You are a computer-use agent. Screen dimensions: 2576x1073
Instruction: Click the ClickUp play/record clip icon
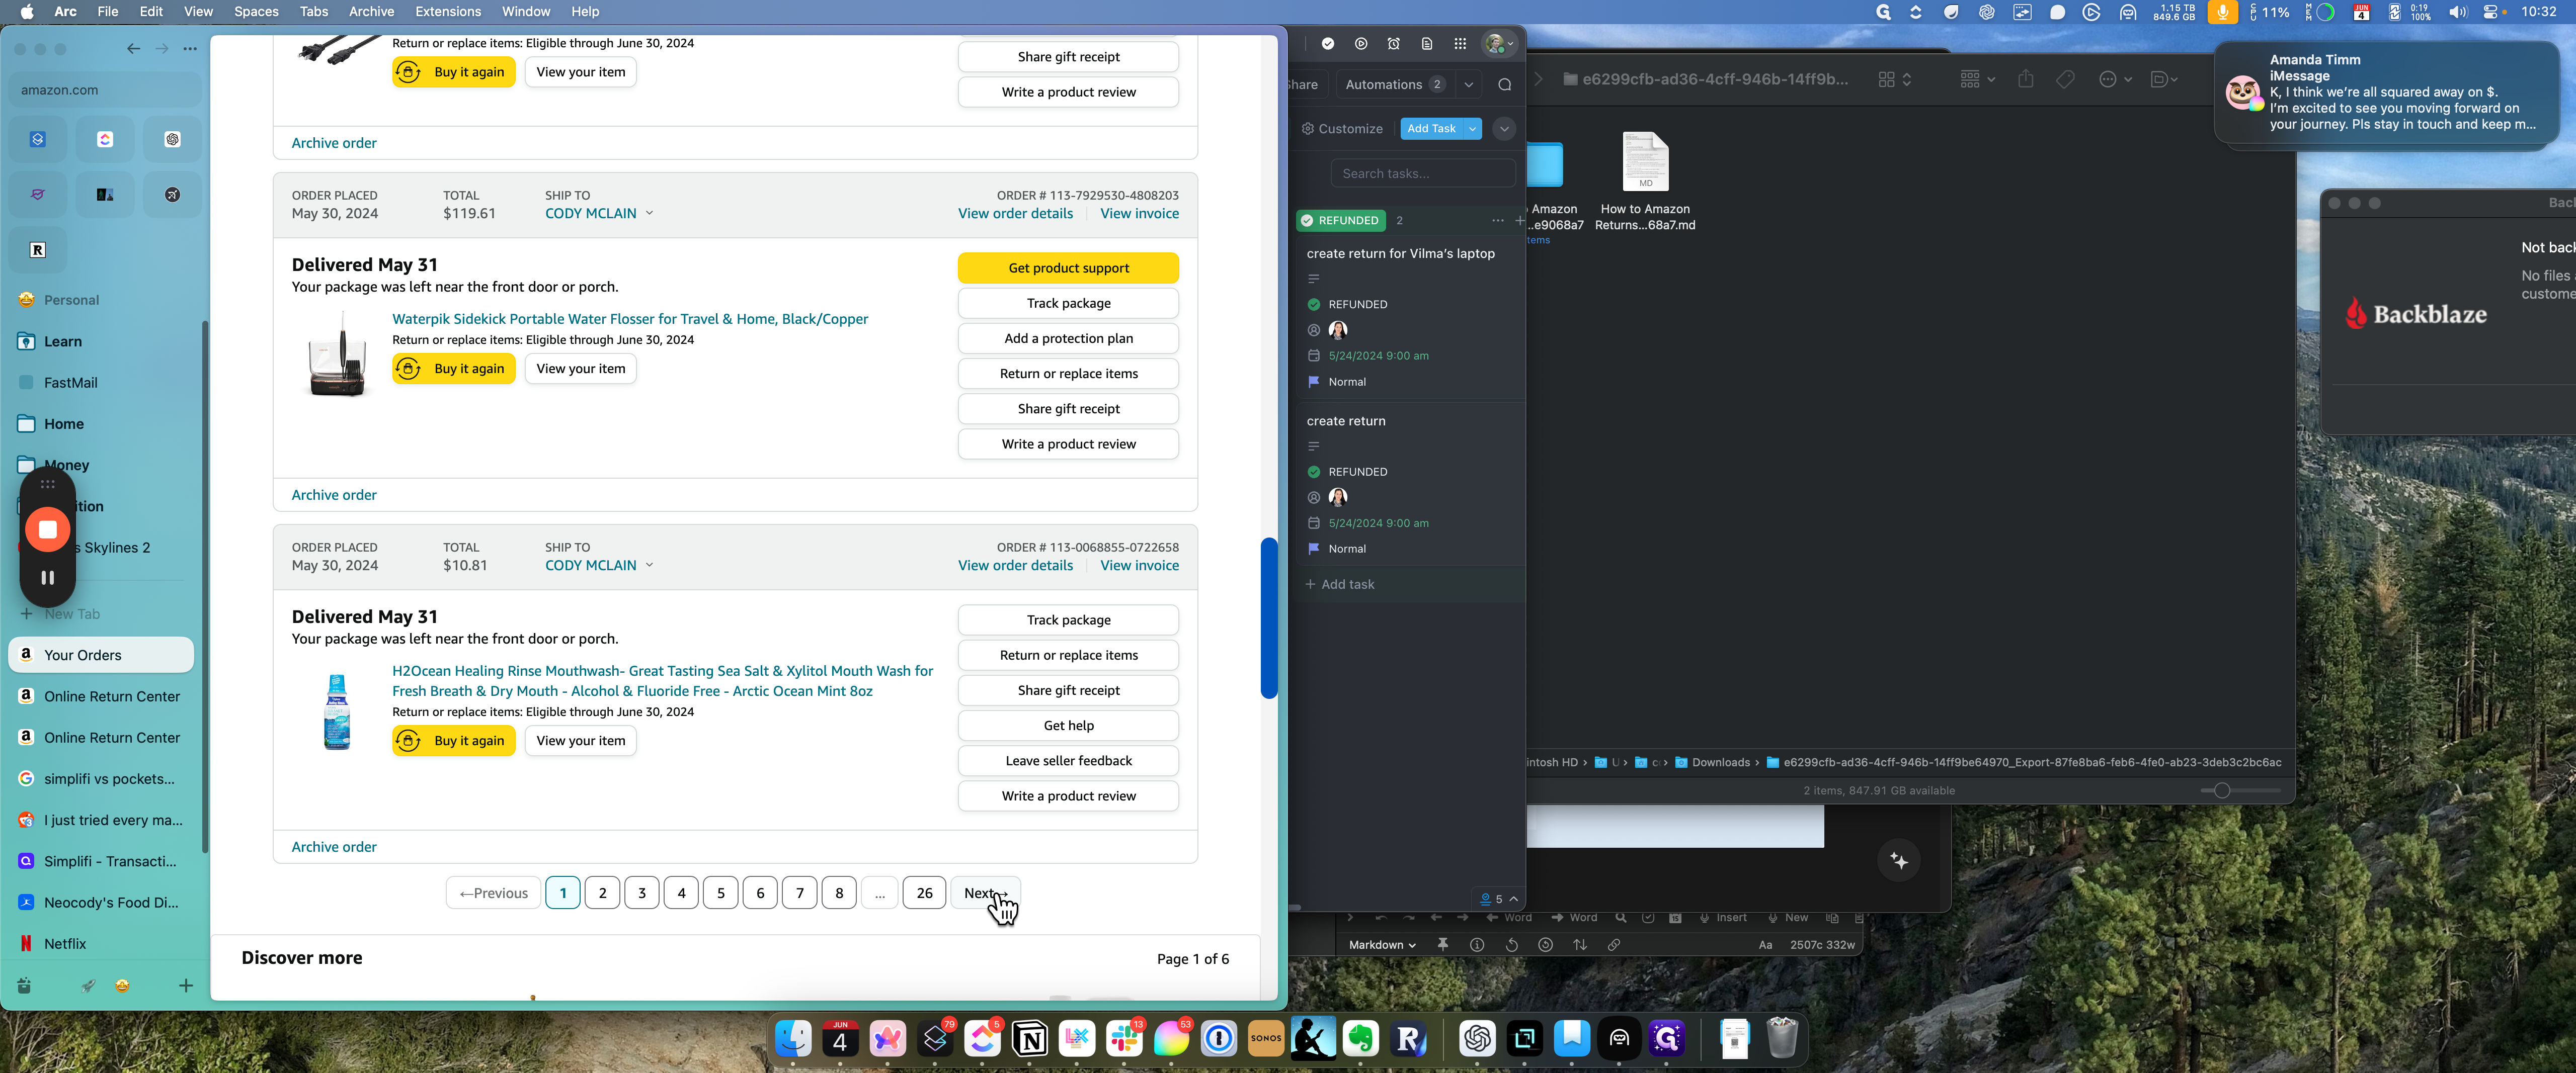(1361, 43)
